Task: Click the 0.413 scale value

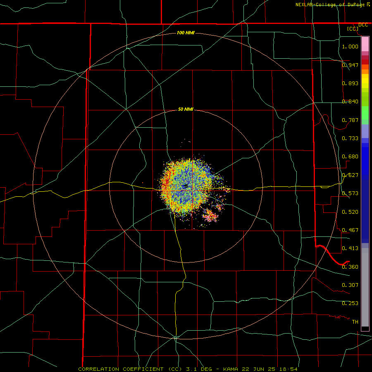Action: click(350, 248)
